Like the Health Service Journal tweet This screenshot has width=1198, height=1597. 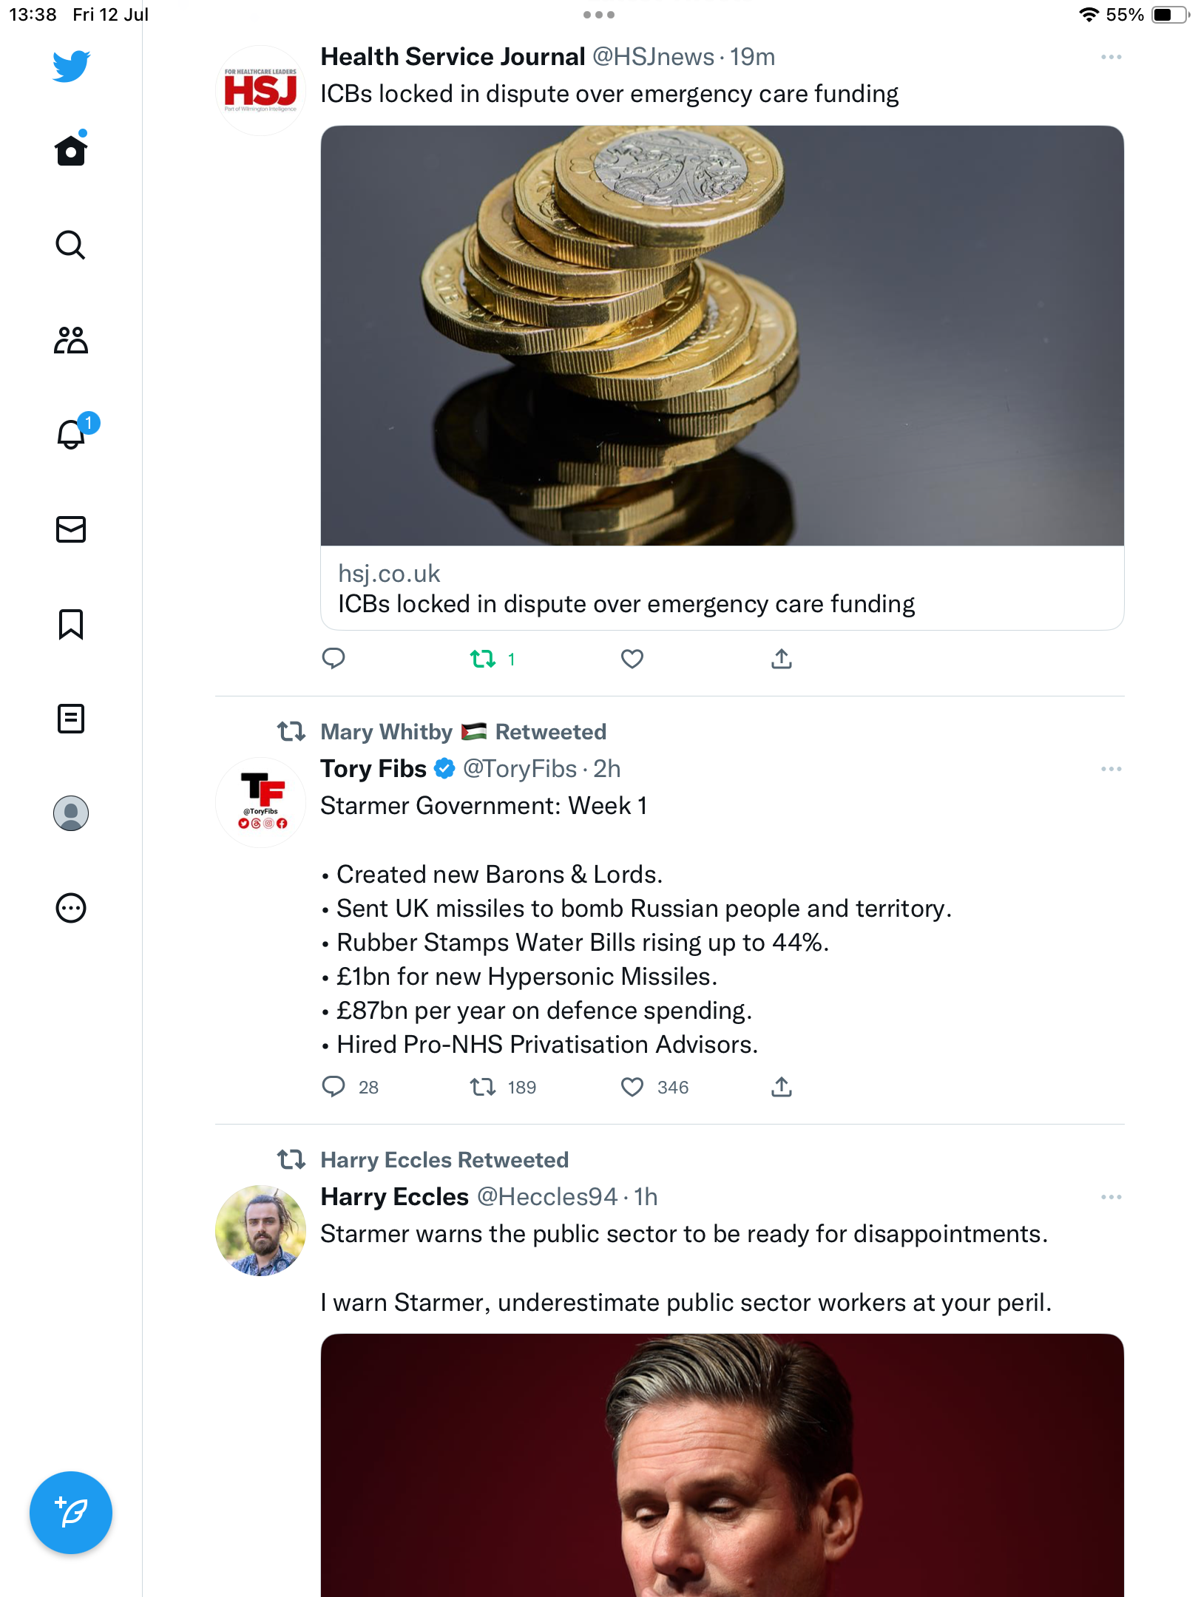tap(632, 659)
